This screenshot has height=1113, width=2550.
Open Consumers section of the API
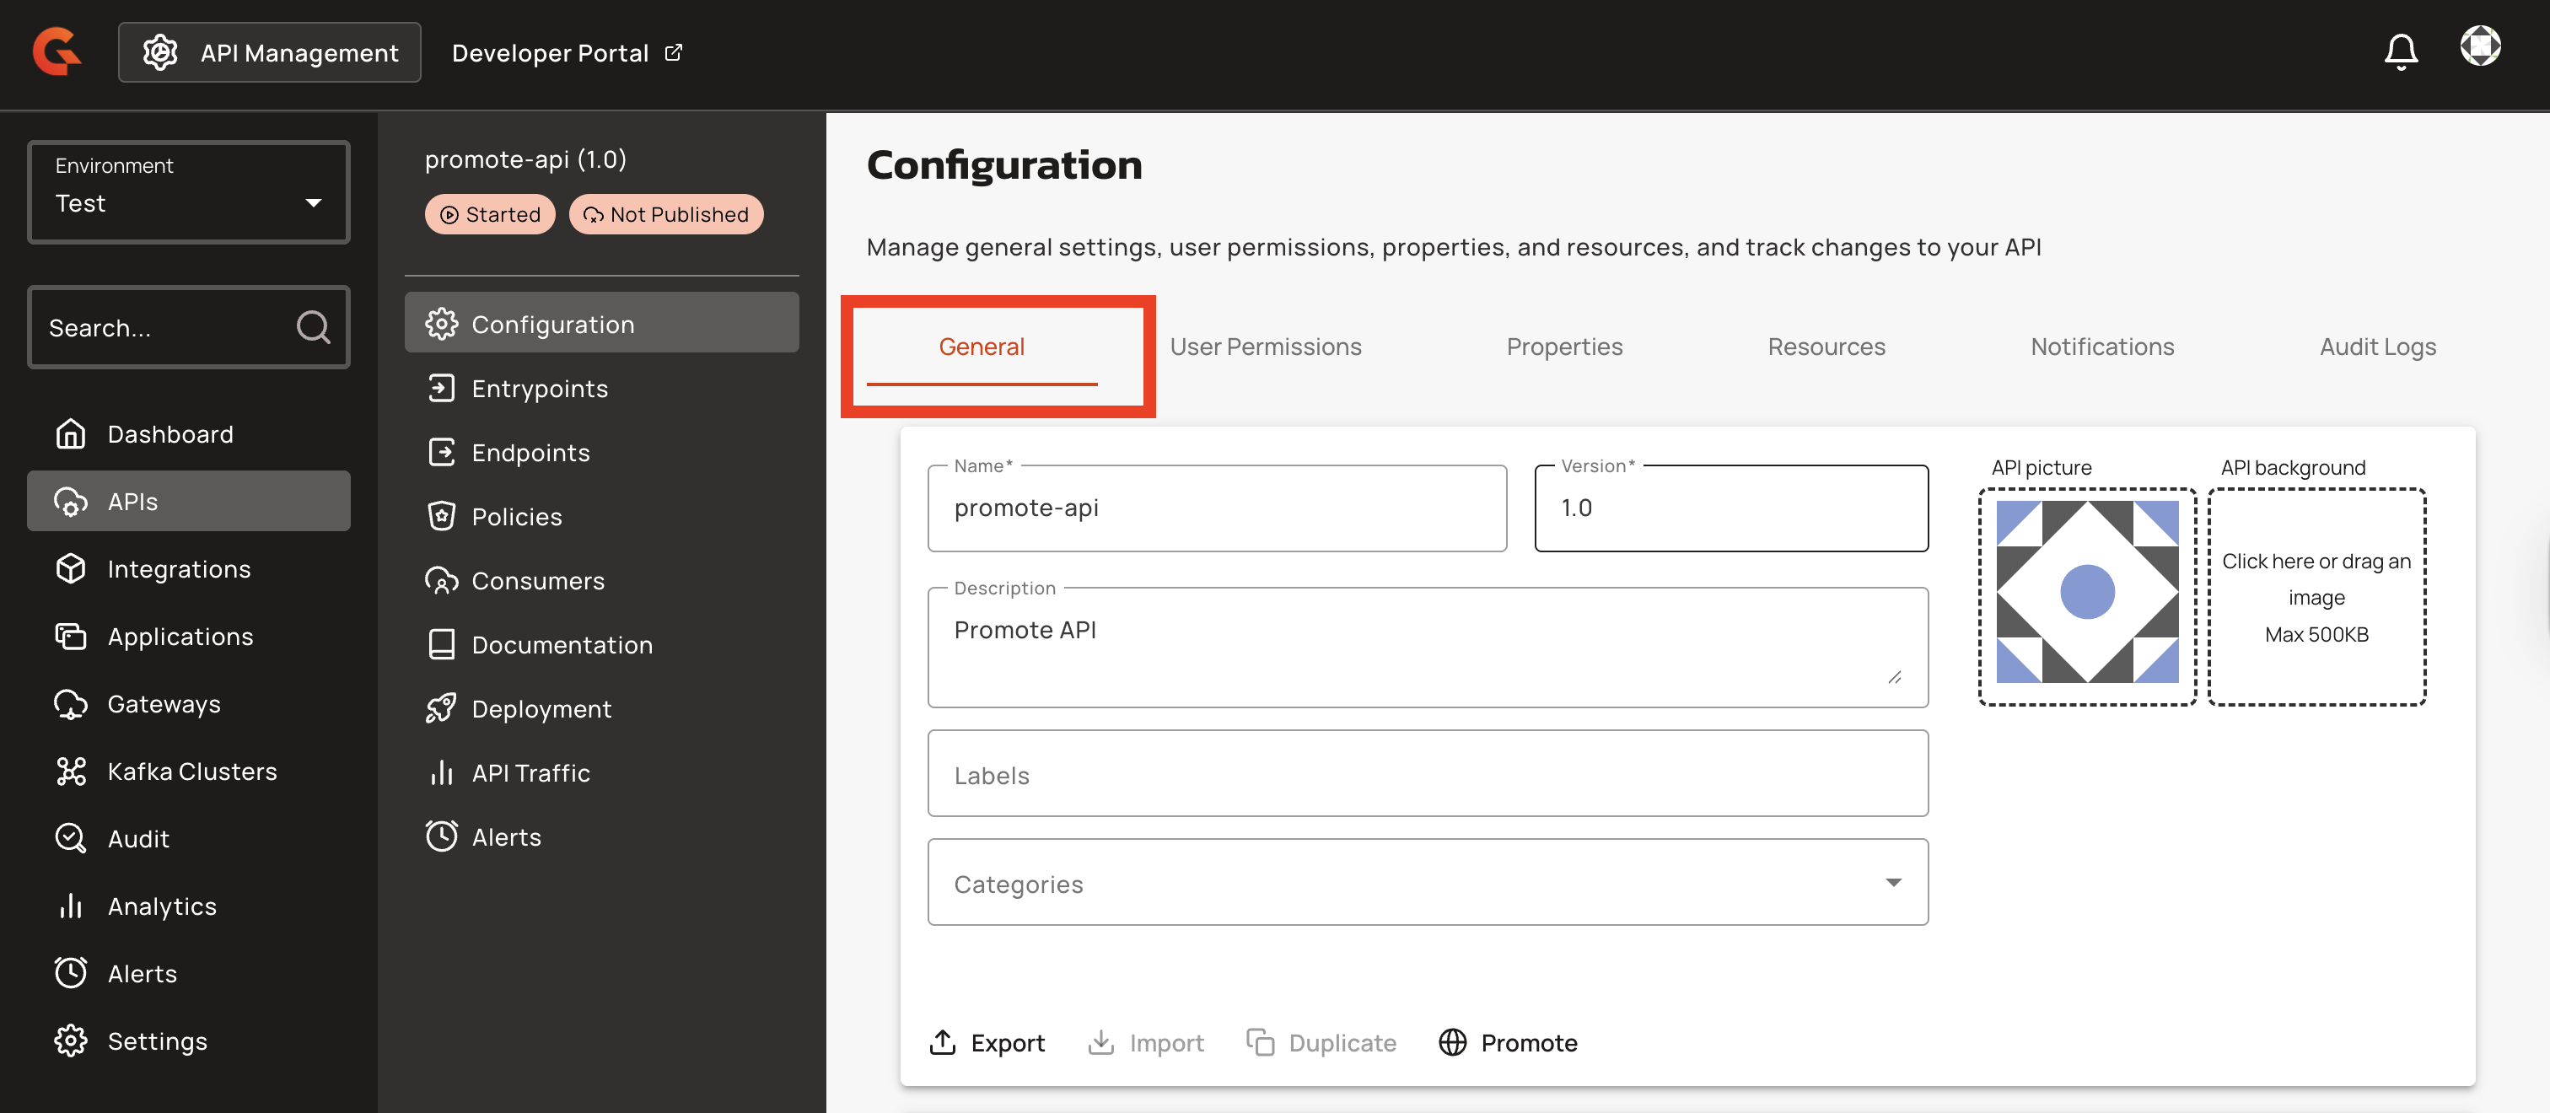pos(536,581)
